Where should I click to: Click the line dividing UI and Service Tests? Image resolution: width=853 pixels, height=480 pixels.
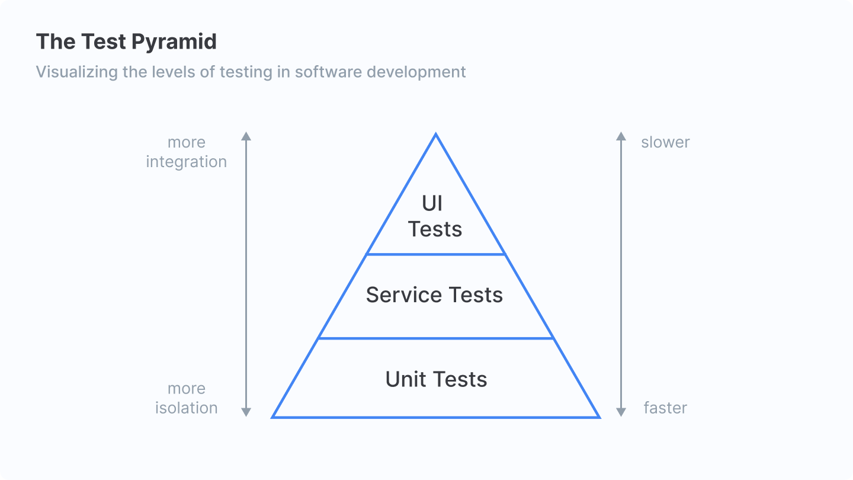pyautogui.click(x=436, y=254)
